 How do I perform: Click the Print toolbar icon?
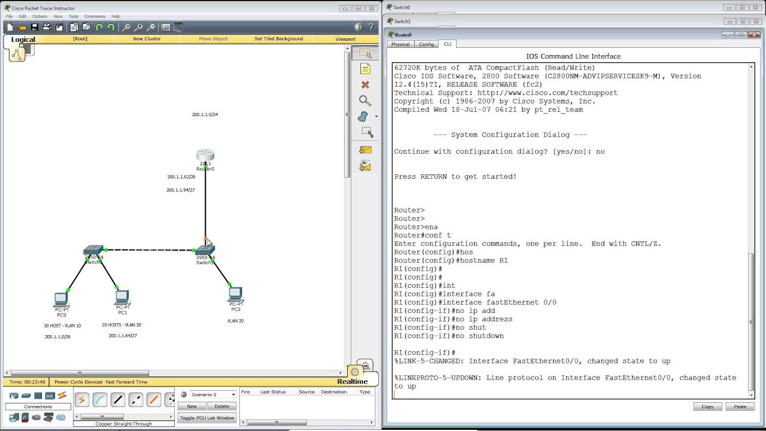[x=47, y=27]
